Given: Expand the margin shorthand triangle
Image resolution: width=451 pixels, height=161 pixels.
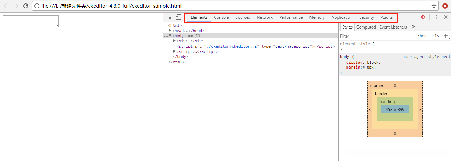Looking at the screenshot, I should (x=364, y=67).
